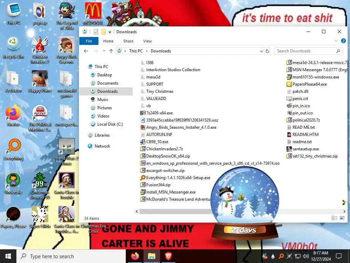The image size is (350, 263).
Task: Open Customize Quick Access Toolbar dropdown
Action: (110, 32)
